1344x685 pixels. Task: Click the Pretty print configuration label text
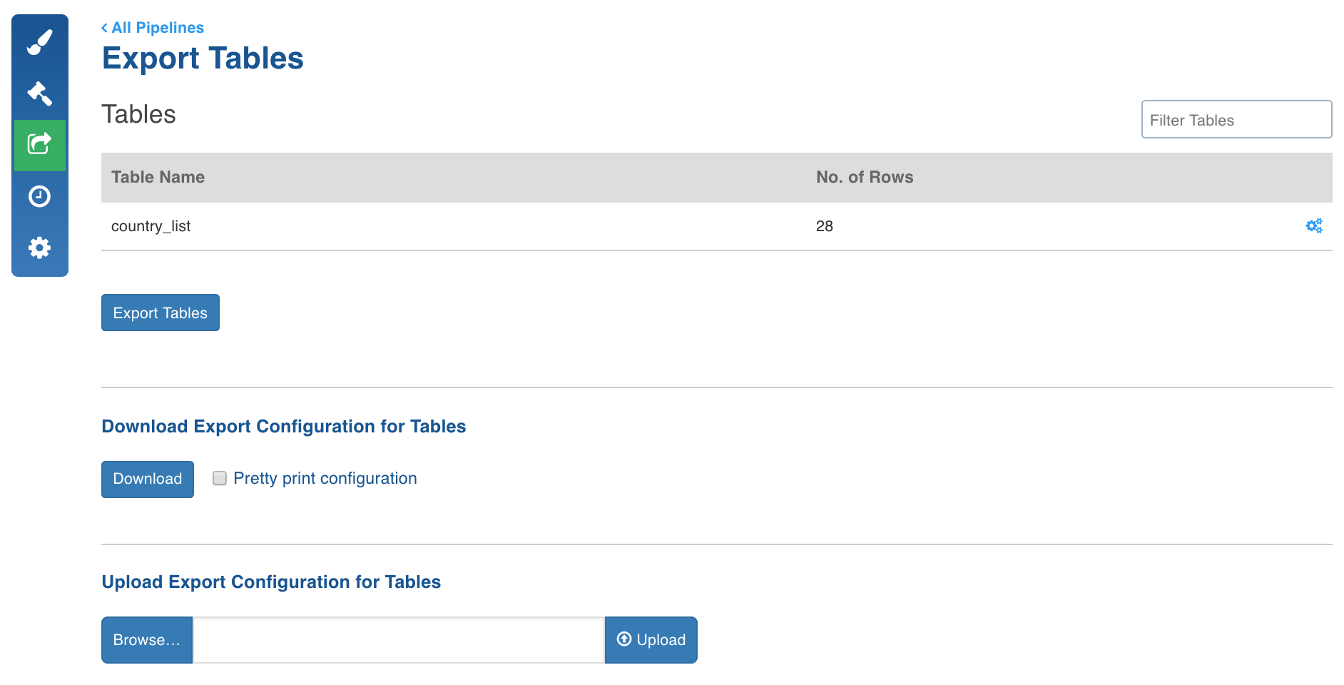click(x=325, y=478)
